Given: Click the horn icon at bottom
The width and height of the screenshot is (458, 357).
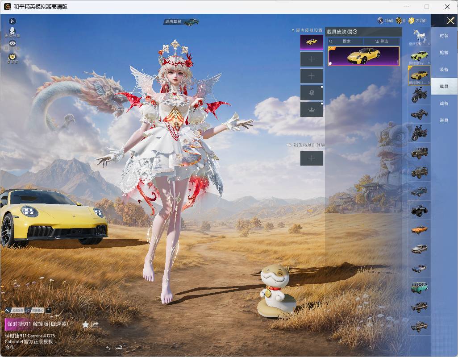Looking at the screenshot, I should tap(108, 348).
